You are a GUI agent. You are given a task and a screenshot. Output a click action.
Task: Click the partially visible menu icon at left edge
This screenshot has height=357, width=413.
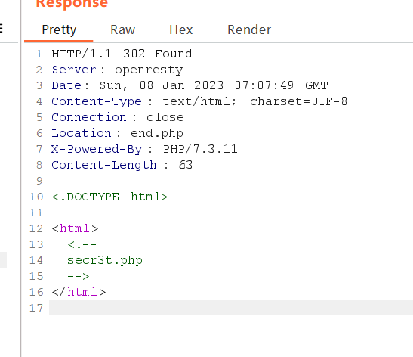1,28
